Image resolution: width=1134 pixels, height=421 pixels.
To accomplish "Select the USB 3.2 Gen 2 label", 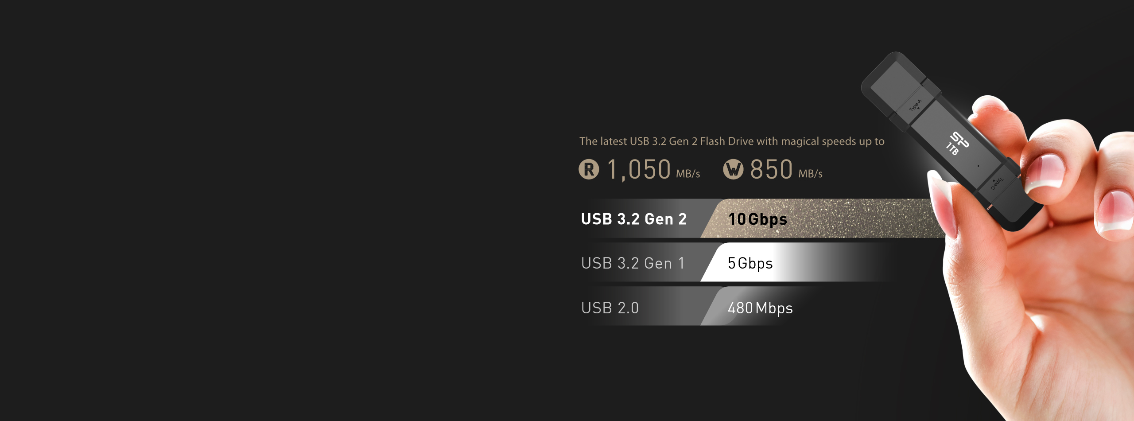I will [633, 219].
